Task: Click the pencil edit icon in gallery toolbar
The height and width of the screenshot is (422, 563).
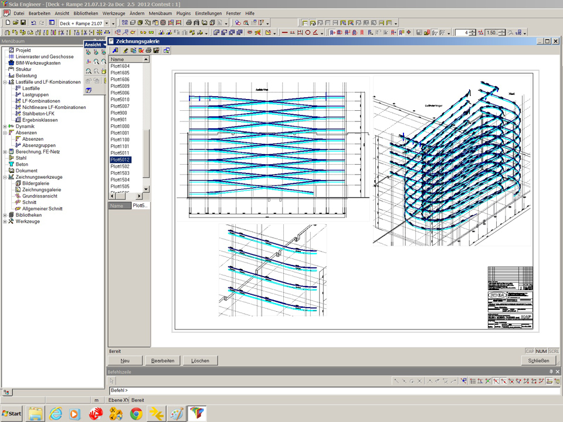Action: [126, 50]
